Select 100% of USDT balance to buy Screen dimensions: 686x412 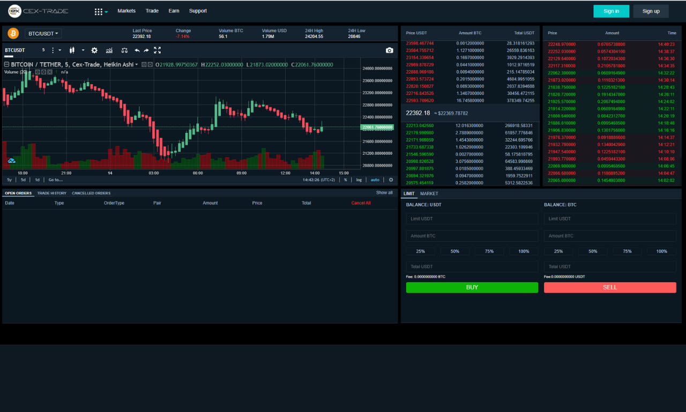524,251
